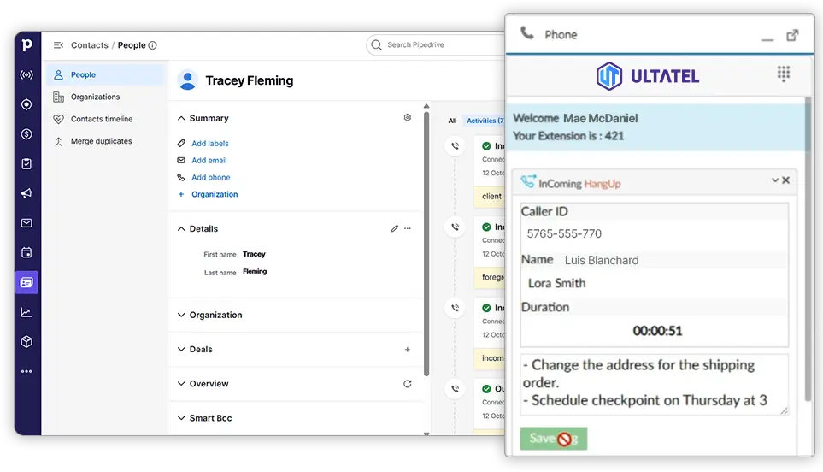Image resolution: width=823 pixels, height=472 pixels.
Task: Collapse the Summary section
Action: pos(181,118)
